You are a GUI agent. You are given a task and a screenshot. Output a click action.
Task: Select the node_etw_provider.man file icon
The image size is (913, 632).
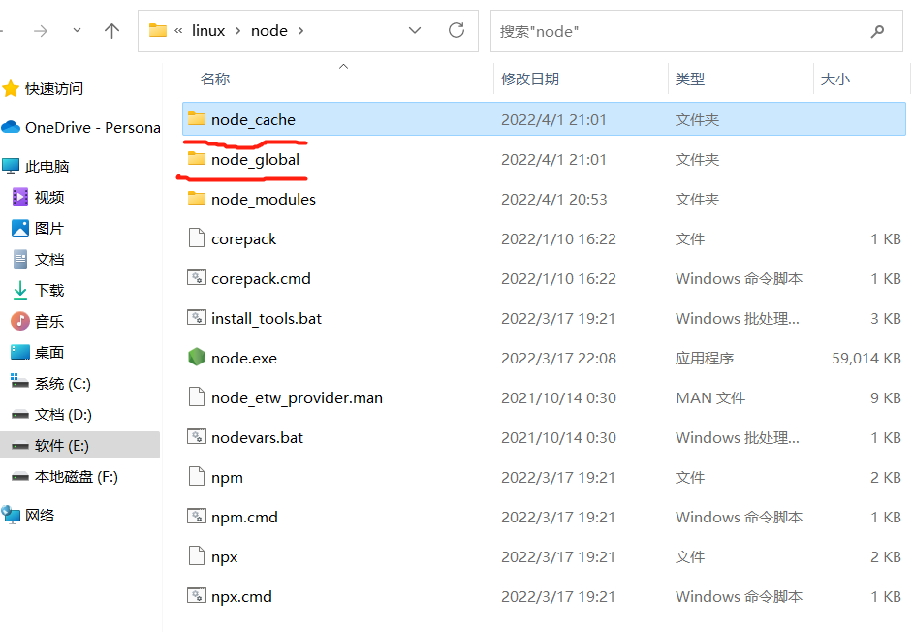point(197,397)
